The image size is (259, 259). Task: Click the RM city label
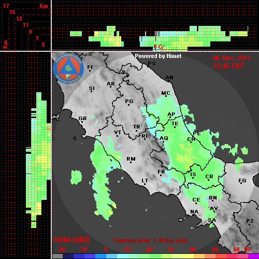point(131,160)
